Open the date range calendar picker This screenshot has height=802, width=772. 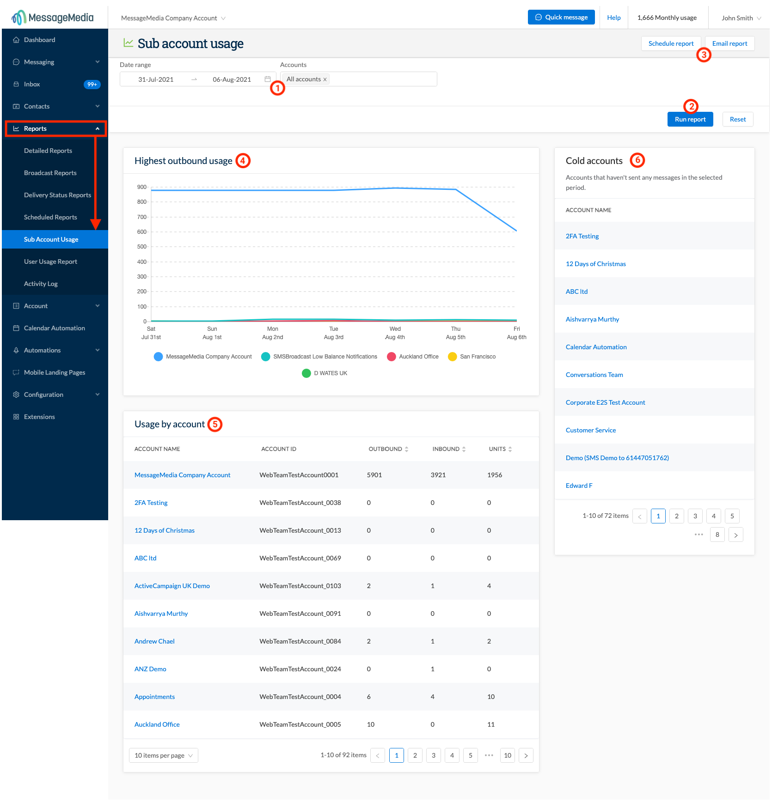(268, 79)
